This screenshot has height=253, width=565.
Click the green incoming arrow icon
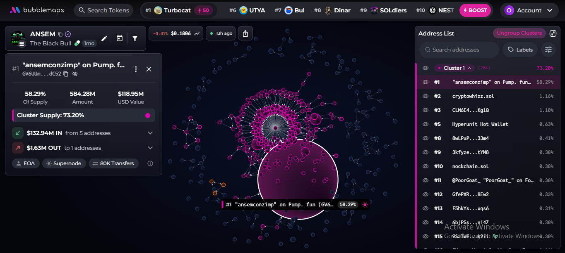coord(18,133)
